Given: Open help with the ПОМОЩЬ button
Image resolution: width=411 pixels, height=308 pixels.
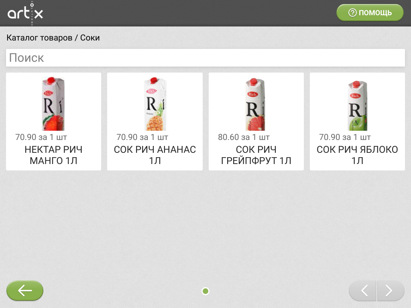Looking at the screenshot, I should point(370,13).
